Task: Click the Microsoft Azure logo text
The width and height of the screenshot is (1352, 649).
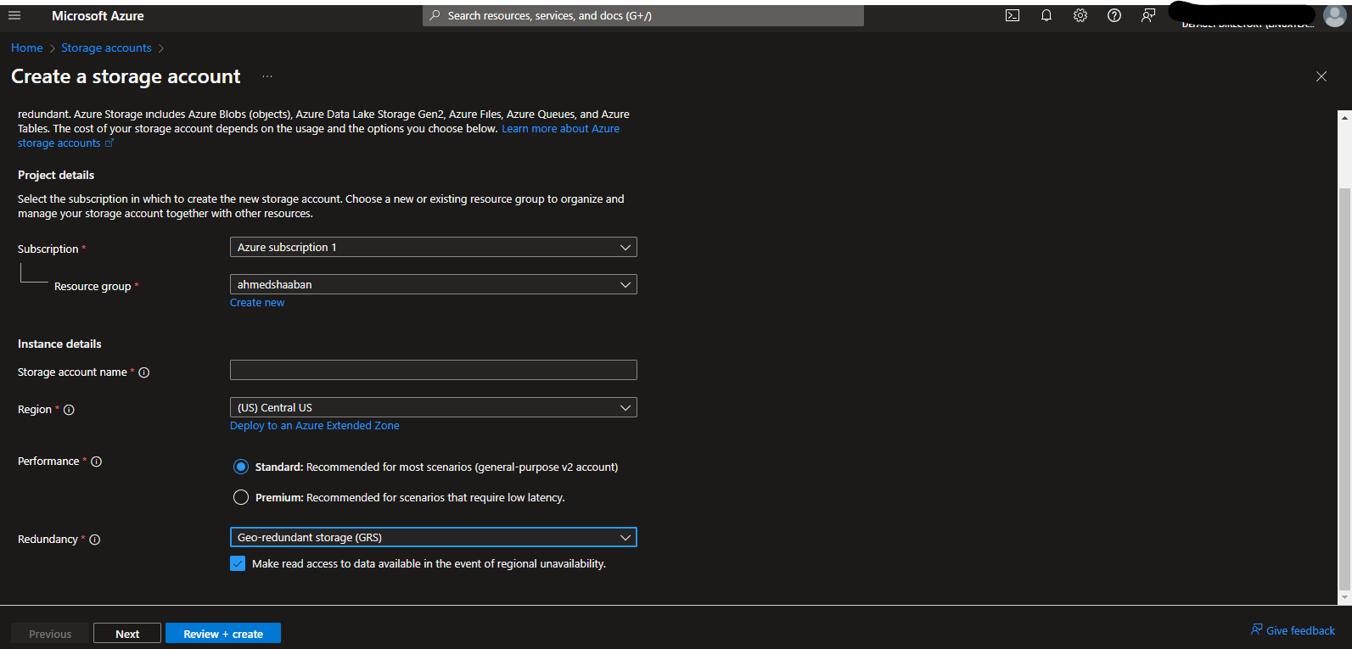Action: click(98, 15)
